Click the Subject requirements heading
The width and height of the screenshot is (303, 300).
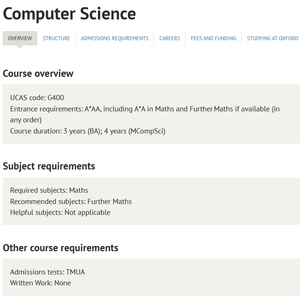tap(49, 166)
